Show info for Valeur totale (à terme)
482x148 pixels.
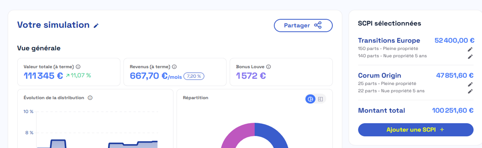78,67
